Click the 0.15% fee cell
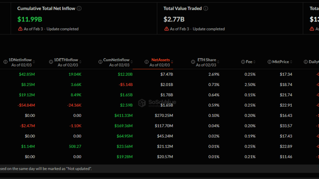Image resolution: width=319 pixels, height=179 pixels. (x=250, y=95)
